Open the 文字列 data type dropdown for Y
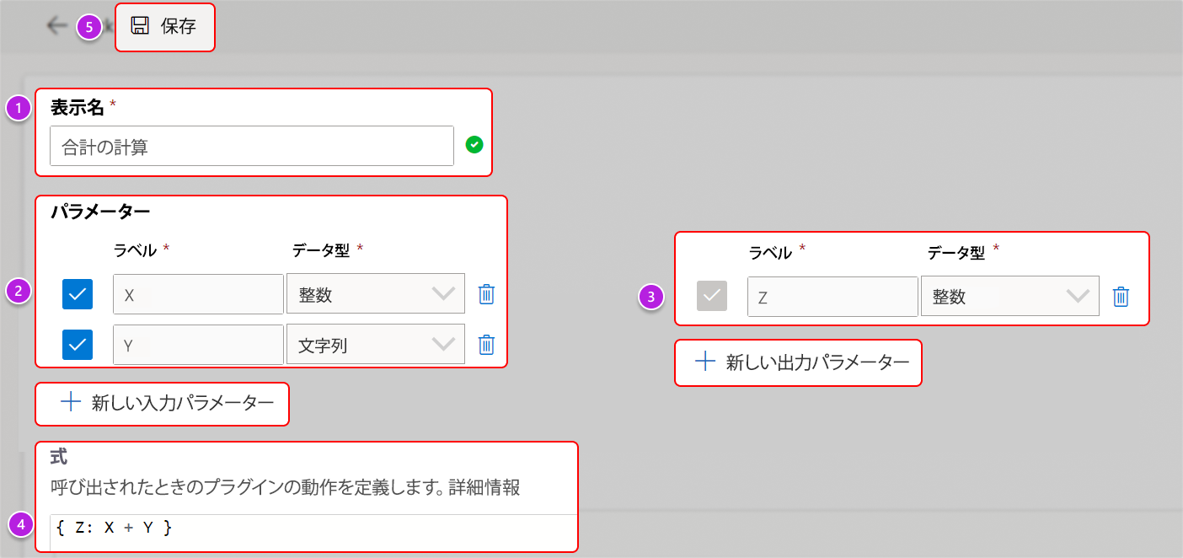 point(375,344)
